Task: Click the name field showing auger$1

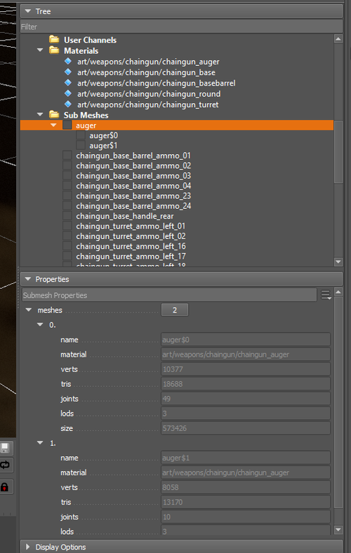Action: pyautogui.click(x=246, y=458)
